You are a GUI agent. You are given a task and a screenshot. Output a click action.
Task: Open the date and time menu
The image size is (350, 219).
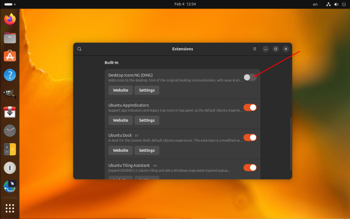pos(185,4)
